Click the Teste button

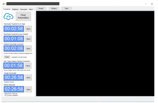[x=67, y=8]
